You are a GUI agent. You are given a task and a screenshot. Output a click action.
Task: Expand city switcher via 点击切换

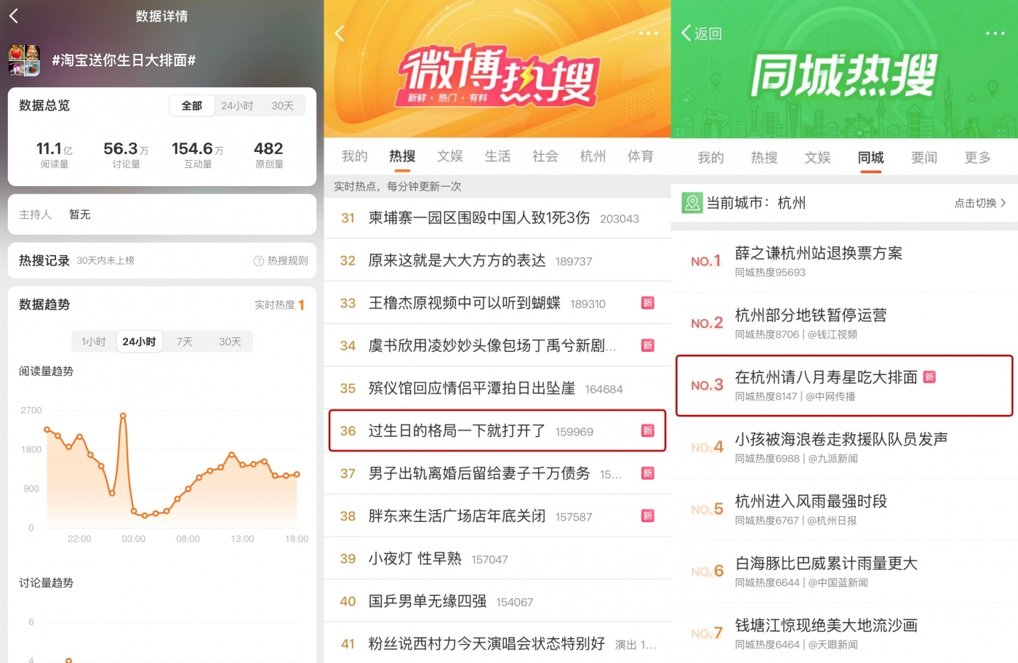(980, 203)
